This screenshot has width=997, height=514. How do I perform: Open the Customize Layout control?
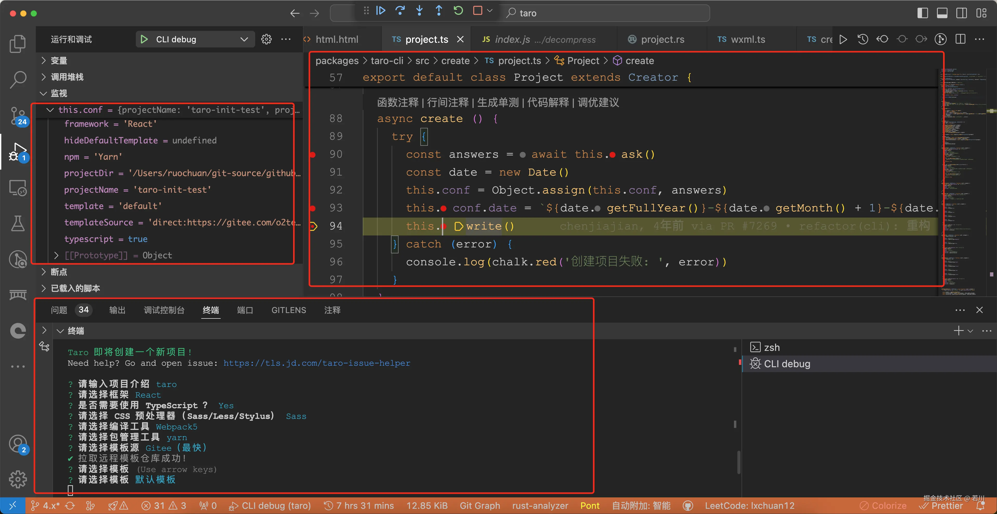point(982,13)
